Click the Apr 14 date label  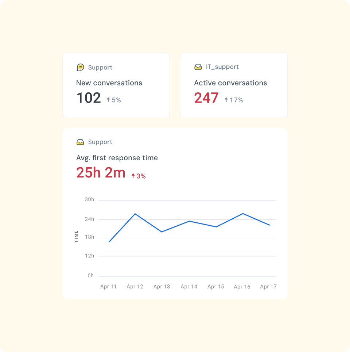click(x=189, y=287)
